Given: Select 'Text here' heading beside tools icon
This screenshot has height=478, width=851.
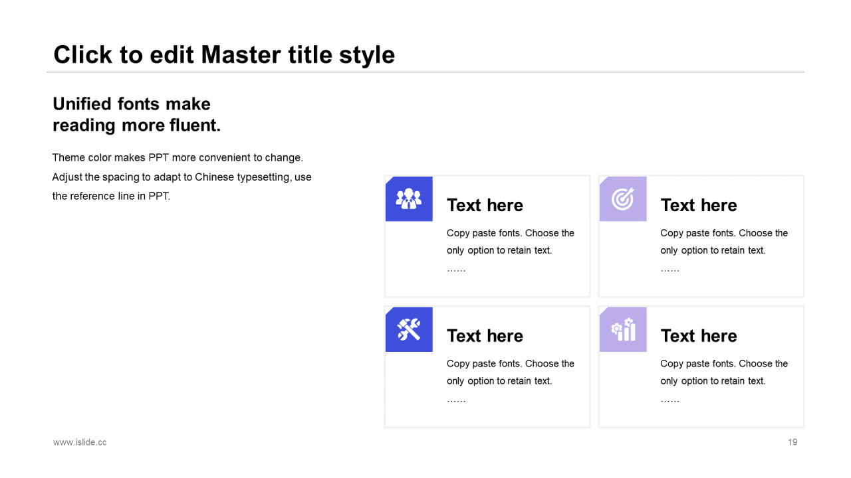Looking at the screenshot, I should pos(485,336).
